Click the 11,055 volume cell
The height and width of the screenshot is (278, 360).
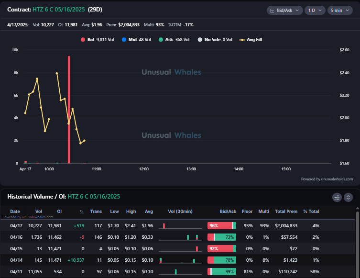pyautogui.click(x=35, y=272)
